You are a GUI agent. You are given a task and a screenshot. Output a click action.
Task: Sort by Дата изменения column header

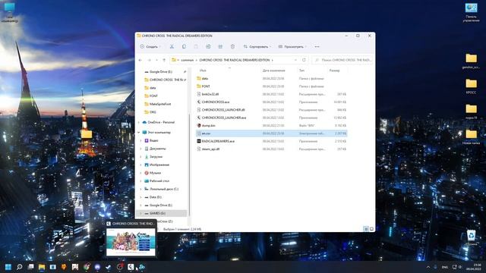coord(273,71)
